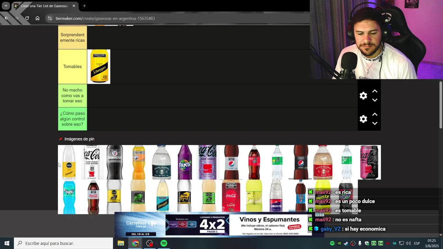This screenshot has height=249, width=443.
Task: Open Steam tray icon
Action: point(346,243)
